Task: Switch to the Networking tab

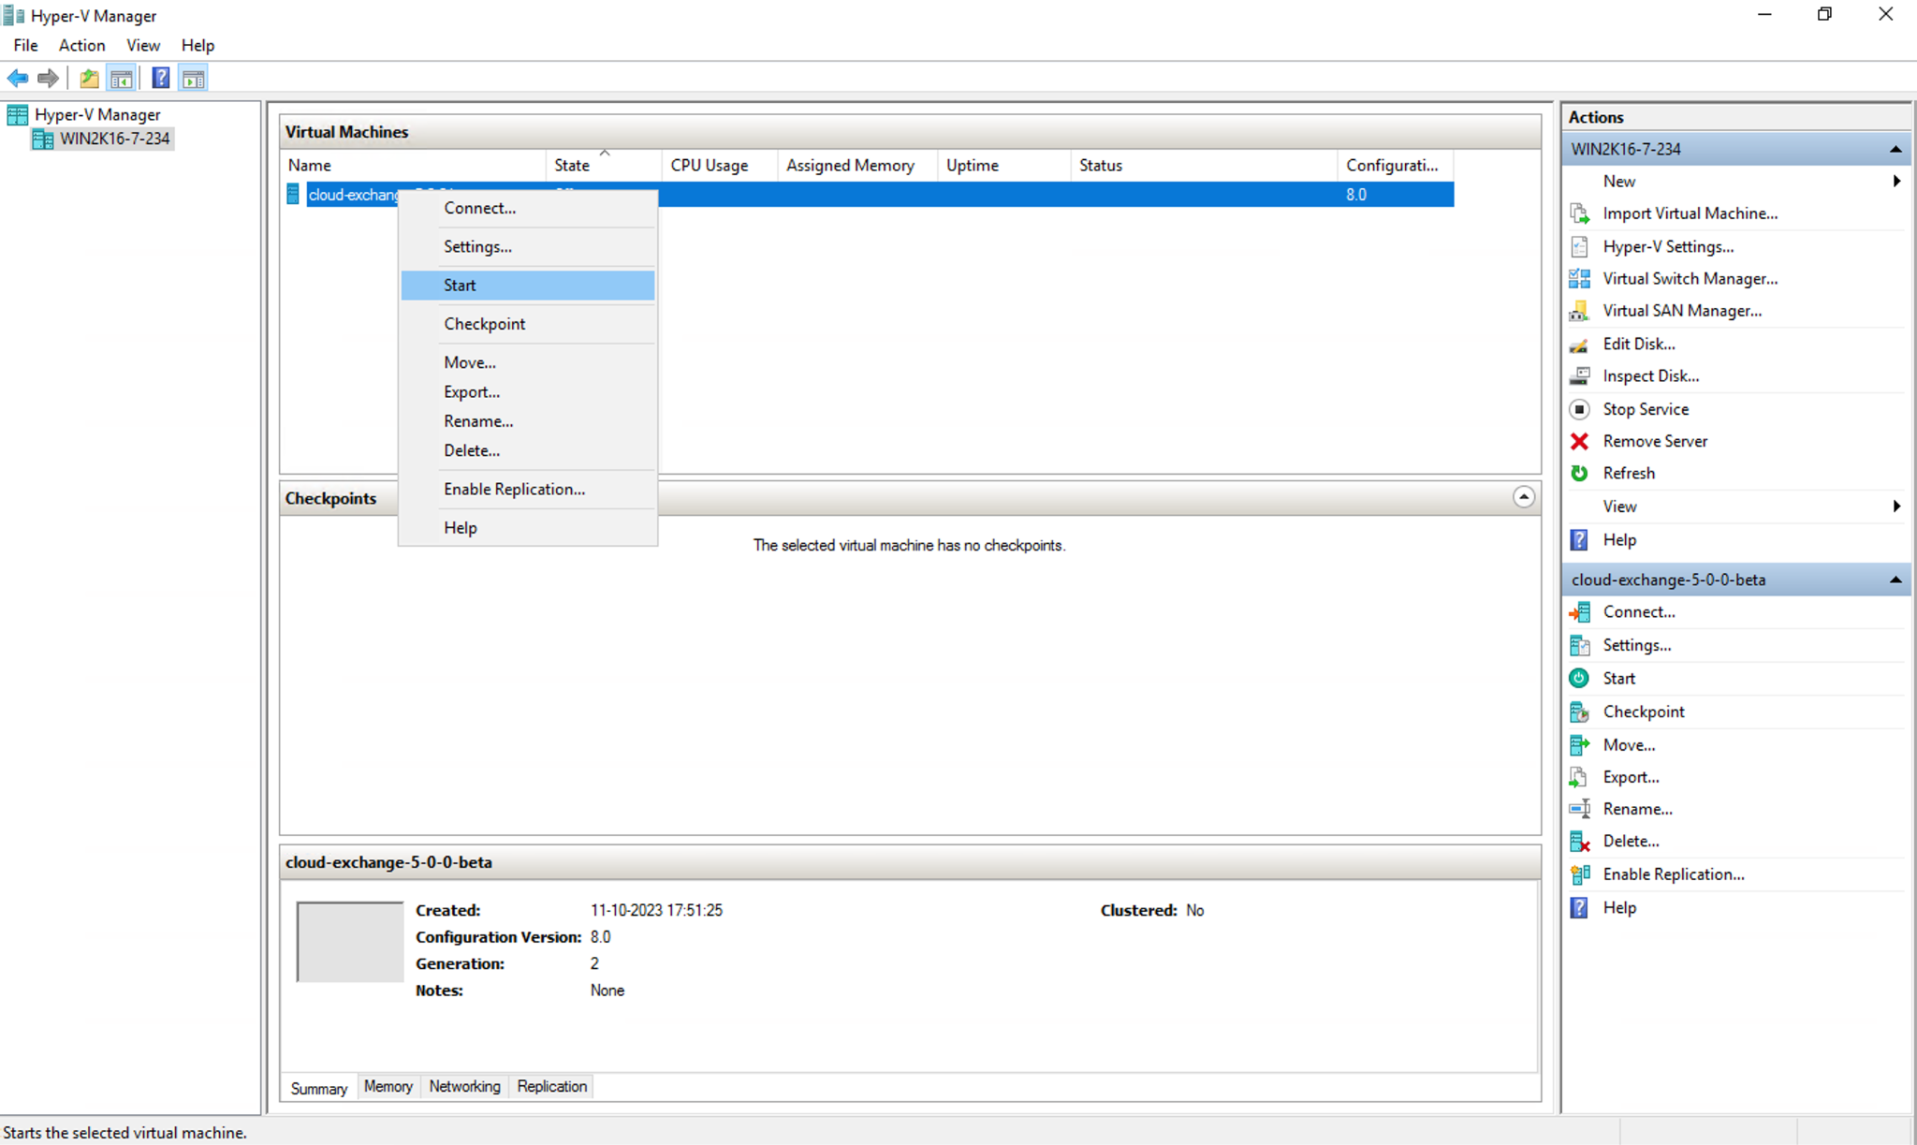Action: pos(464,1086)
